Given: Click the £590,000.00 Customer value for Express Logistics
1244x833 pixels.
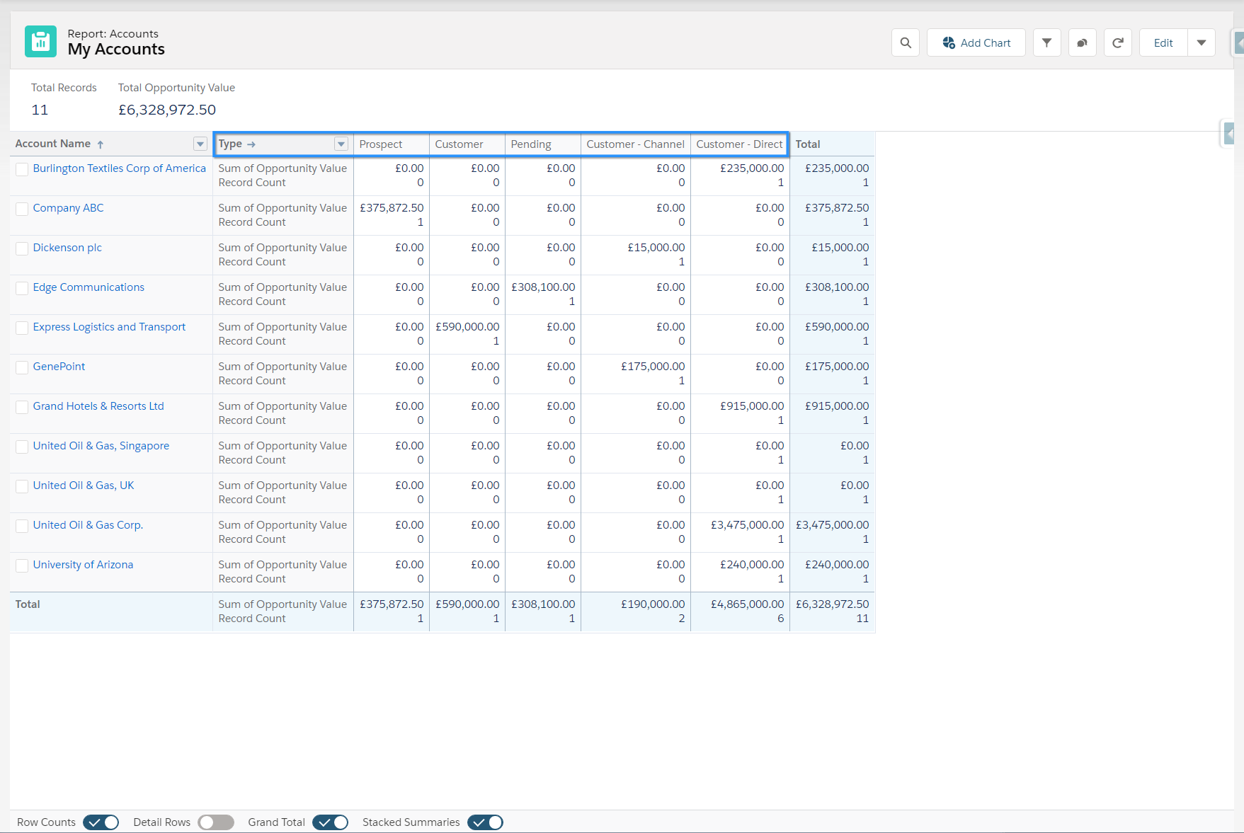Looking at the screenshot, I should [467, 327].
